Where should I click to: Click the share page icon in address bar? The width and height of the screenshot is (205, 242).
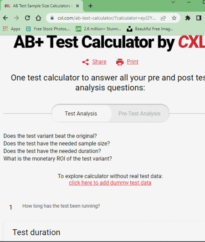pos(163,18)
